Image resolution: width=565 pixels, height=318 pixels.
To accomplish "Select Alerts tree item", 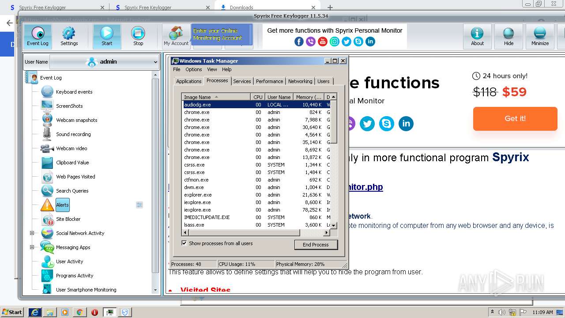I will pyautogui.click(x=62, y=205).
